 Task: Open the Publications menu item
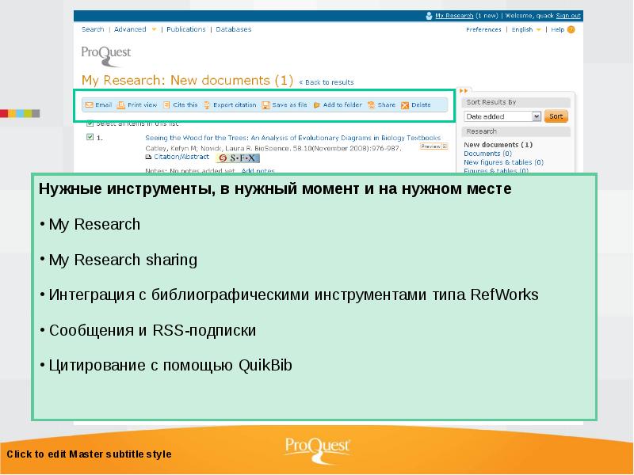(185, 29)
